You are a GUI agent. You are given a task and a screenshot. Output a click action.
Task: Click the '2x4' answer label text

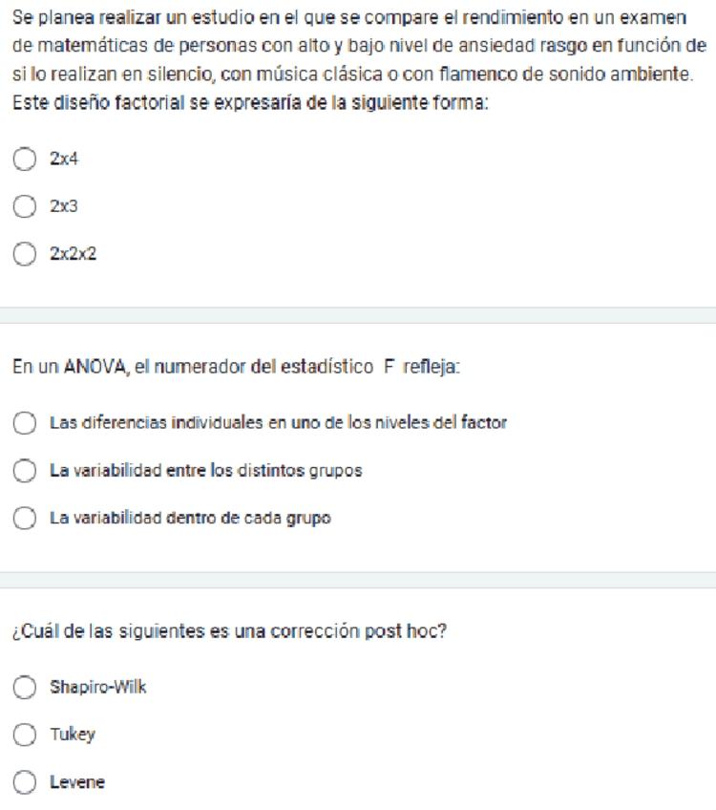coord(64,159)
